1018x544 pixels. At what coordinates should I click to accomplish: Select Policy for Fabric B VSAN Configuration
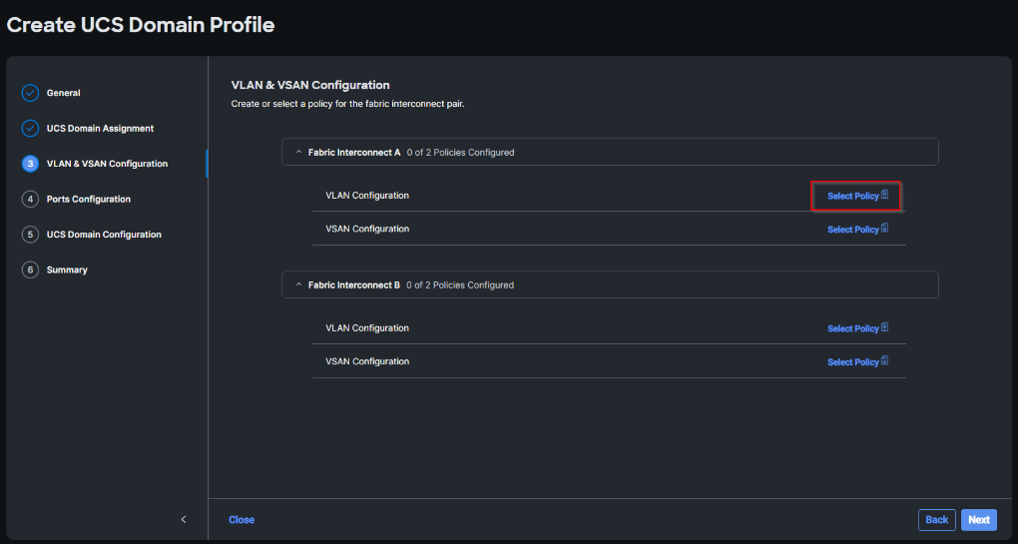pyautogui.click(x=853, y=362)
